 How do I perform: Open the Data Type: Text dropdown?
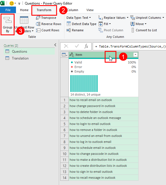click(x=79, y=18)
